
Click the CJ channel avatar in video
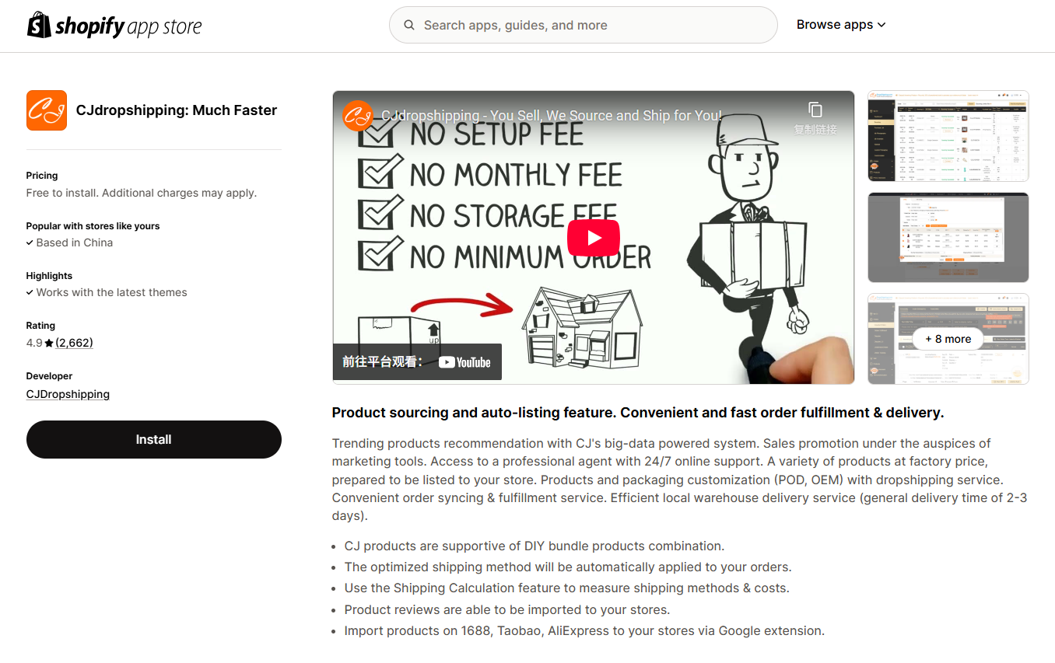point(358,116)
